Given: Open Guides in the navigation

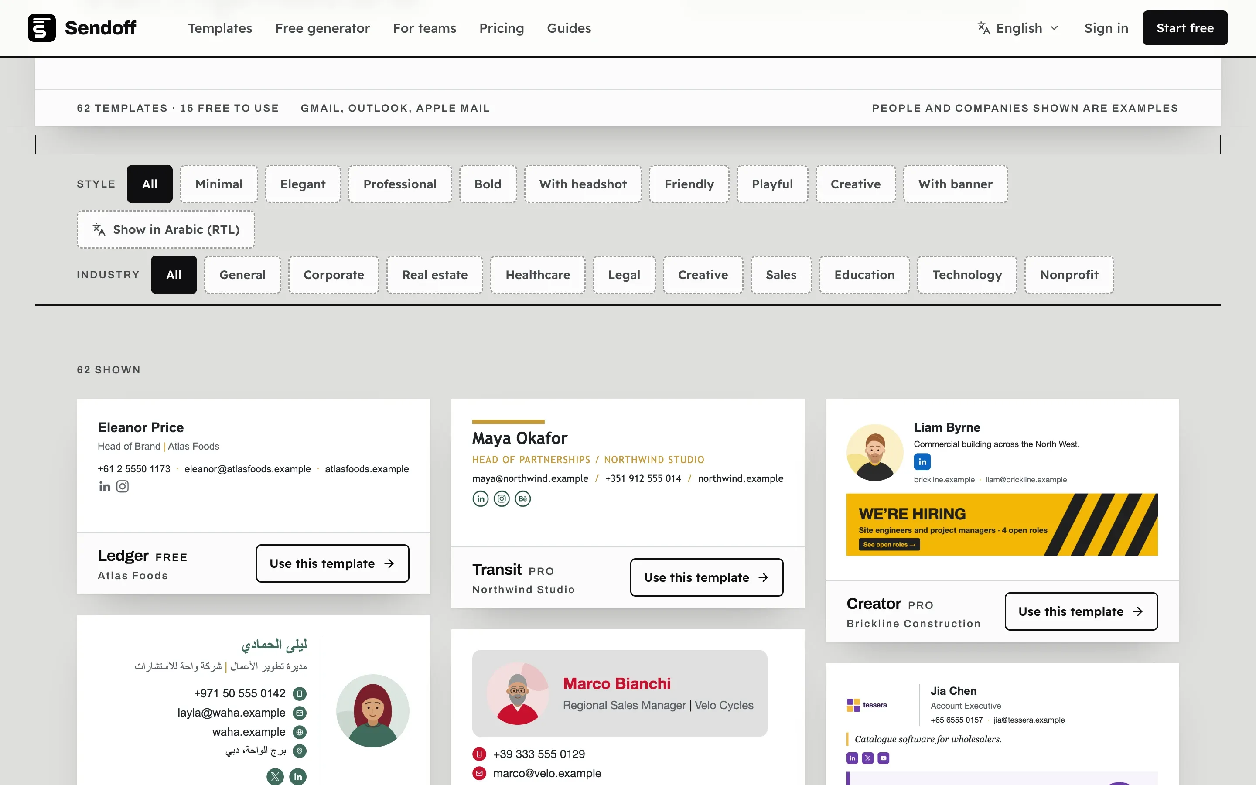Looking at the screenshot, I should pos(569,28).
